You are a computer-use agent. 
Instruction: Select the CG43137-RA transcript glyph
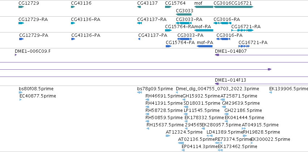[139, 23]
